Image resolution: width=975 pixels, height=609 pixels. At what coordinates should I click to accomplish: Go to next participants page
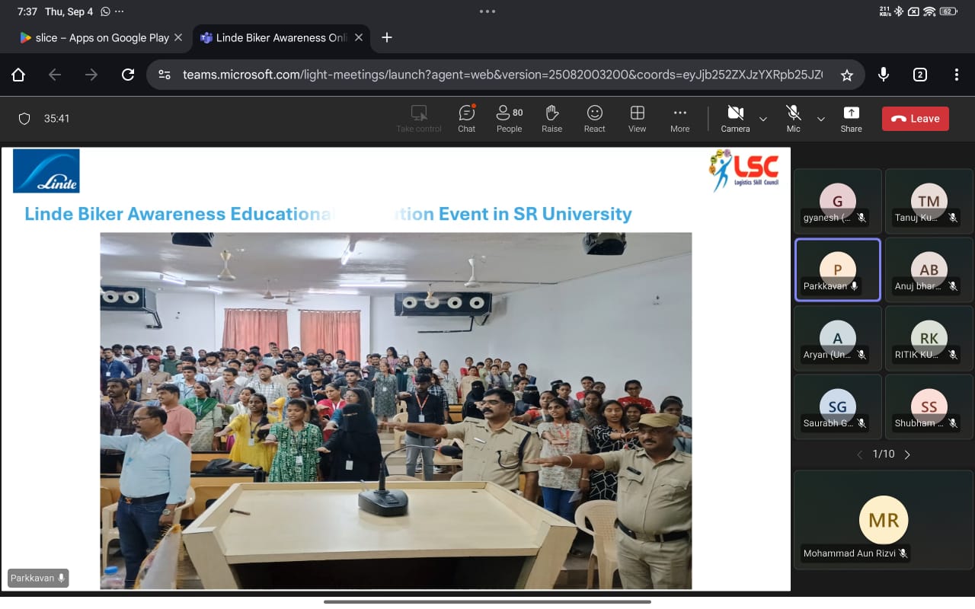907,454
